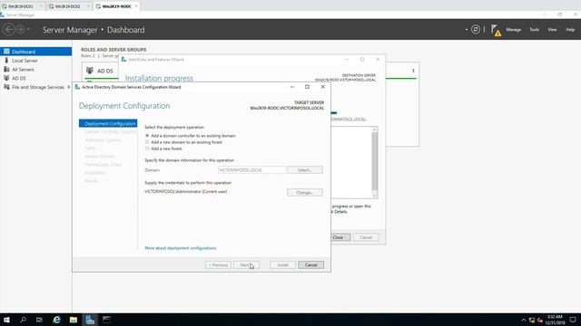Image resolution: width=581 pixels, height=326 pixels.
Task: Select Add a new forest option
Action: pos(147,149)
